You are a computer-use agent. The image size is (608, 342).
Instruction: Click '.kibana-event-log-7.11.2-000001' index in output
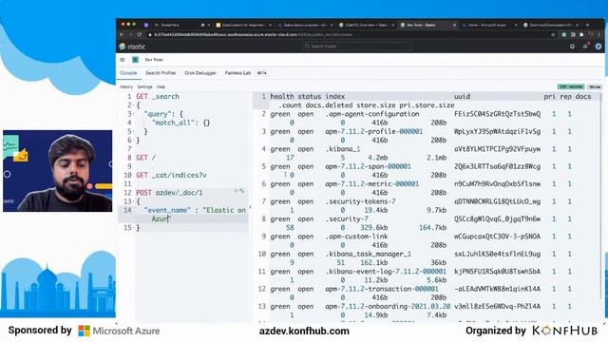(386, 272)
